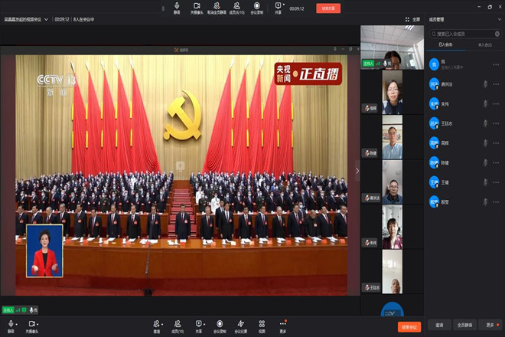This screenshot has height=337, width=505.
Task: Toggle mic for member 王廷志
Action: coord(485,123)
